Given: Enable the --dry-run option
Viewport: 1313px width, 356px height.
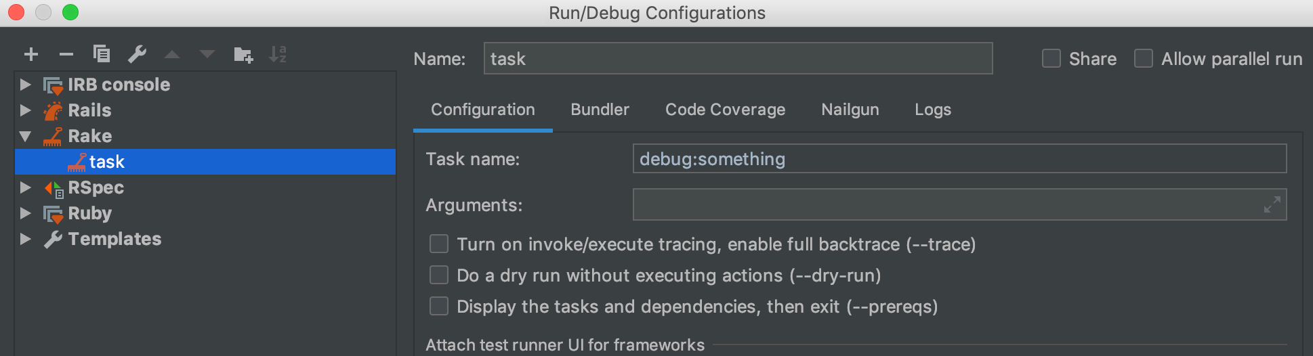Looking at the screenshot, I should point(439,275).
